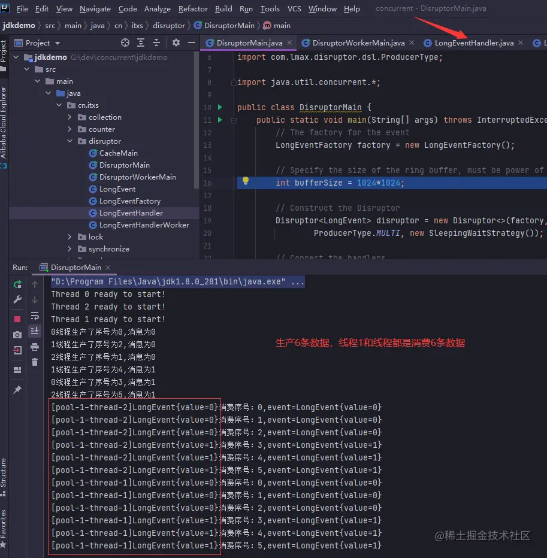Click jdkdemo breadcrumb in navigation bar
This screenshot has height=558, width=547.
pyautogui.click(x=19, y=26)
